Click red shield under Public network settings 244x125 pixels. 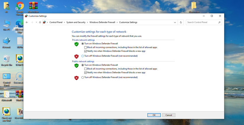click(76, 78)
